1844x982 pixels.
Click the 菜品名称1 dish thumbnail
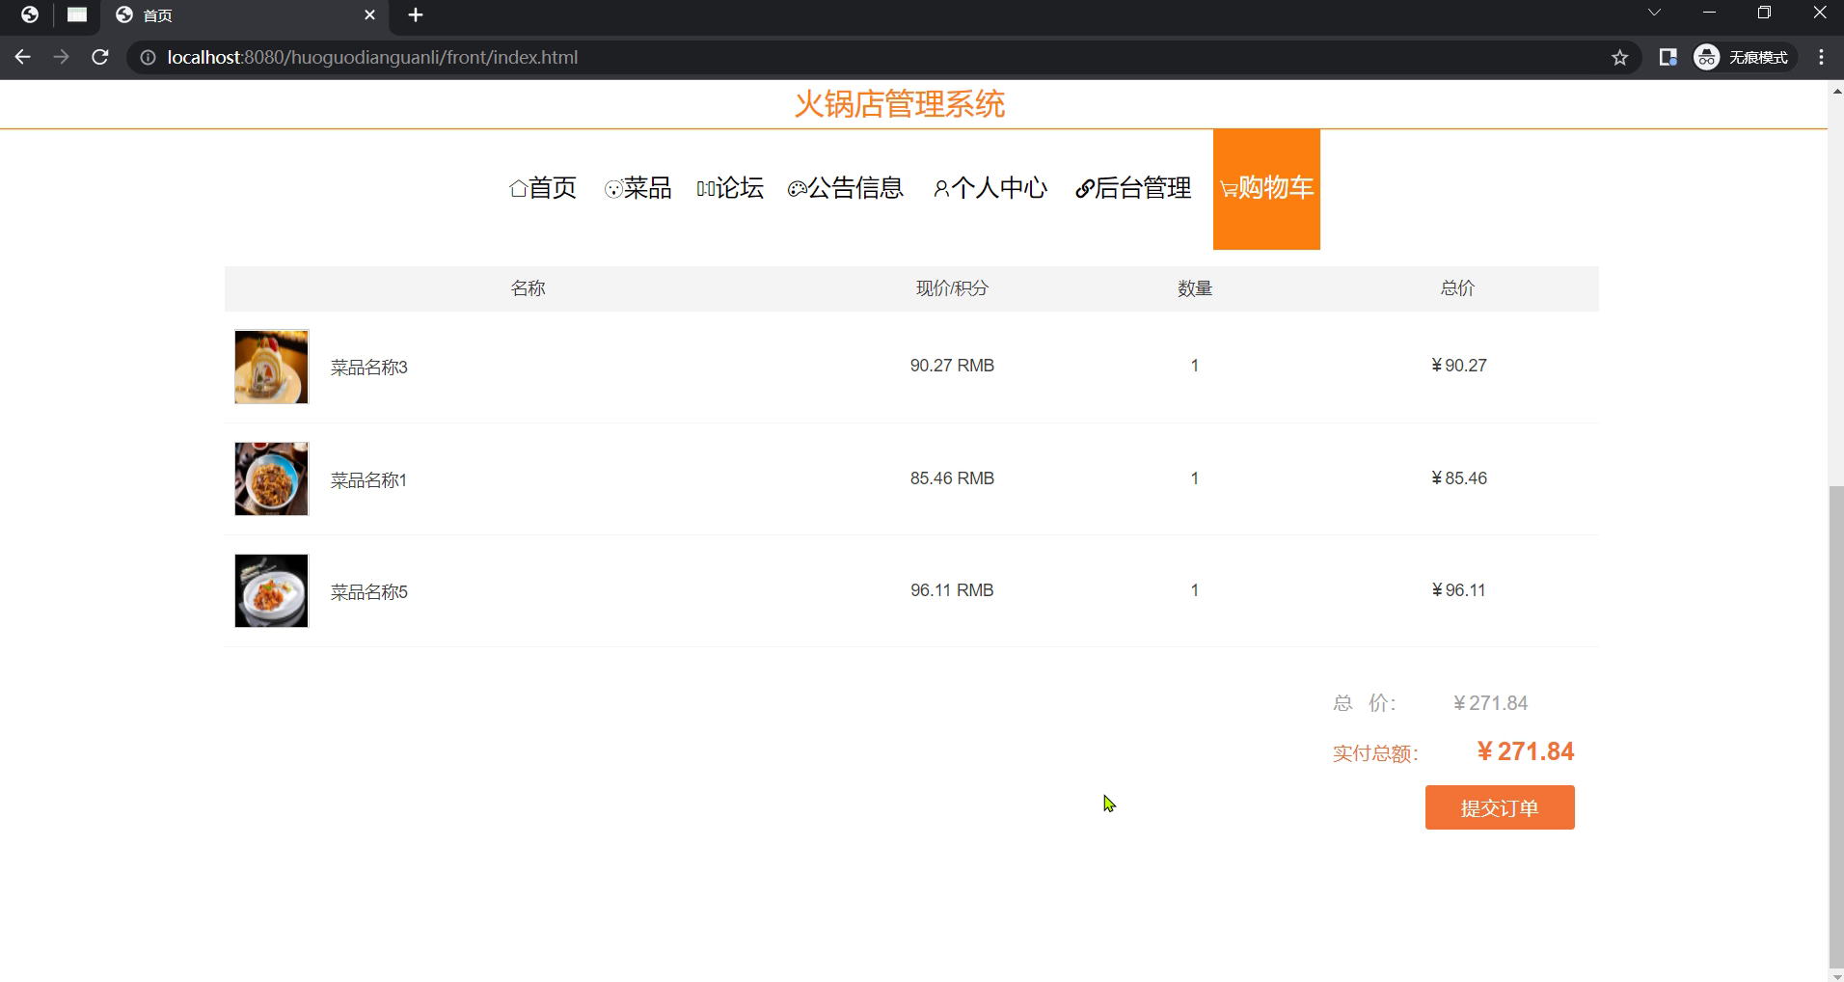point(271,478)
